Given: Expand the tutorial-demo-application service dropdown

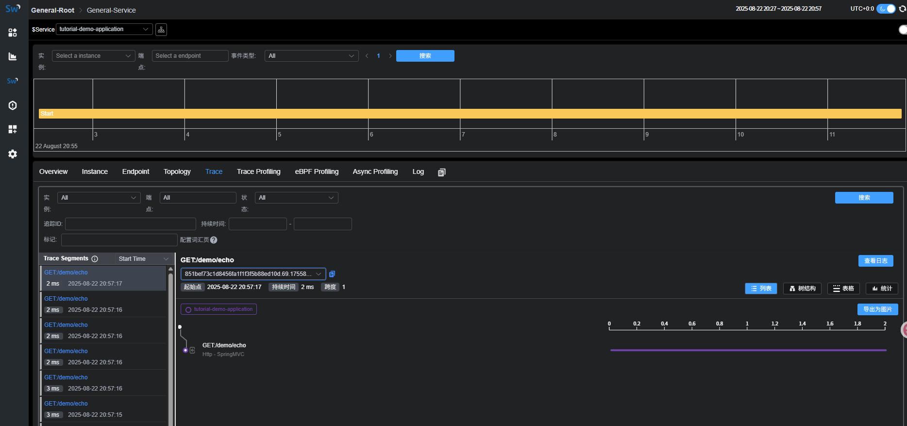Looking at the screenshot, I should pos(104,29).
